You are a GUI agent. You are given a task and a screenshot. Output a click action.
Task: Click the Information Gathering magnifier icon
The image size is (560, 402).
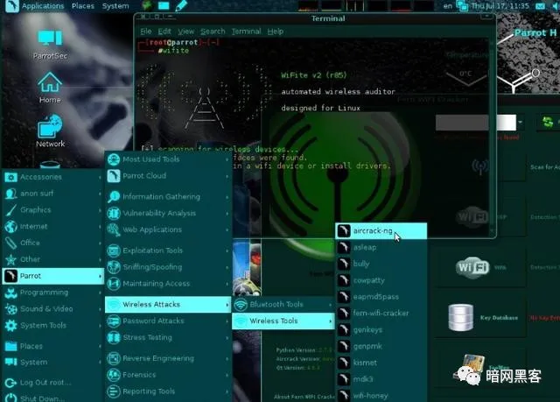tap(114, 196)
